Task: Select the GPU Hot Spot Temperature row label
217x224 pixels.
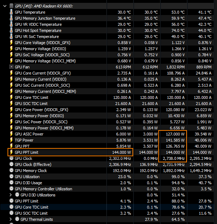Action: coord(38,30)
